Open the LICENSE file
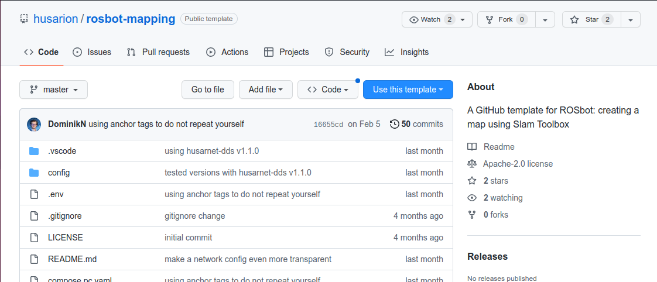This screenshot has width=657, height=282. click(x=66, y=238)
